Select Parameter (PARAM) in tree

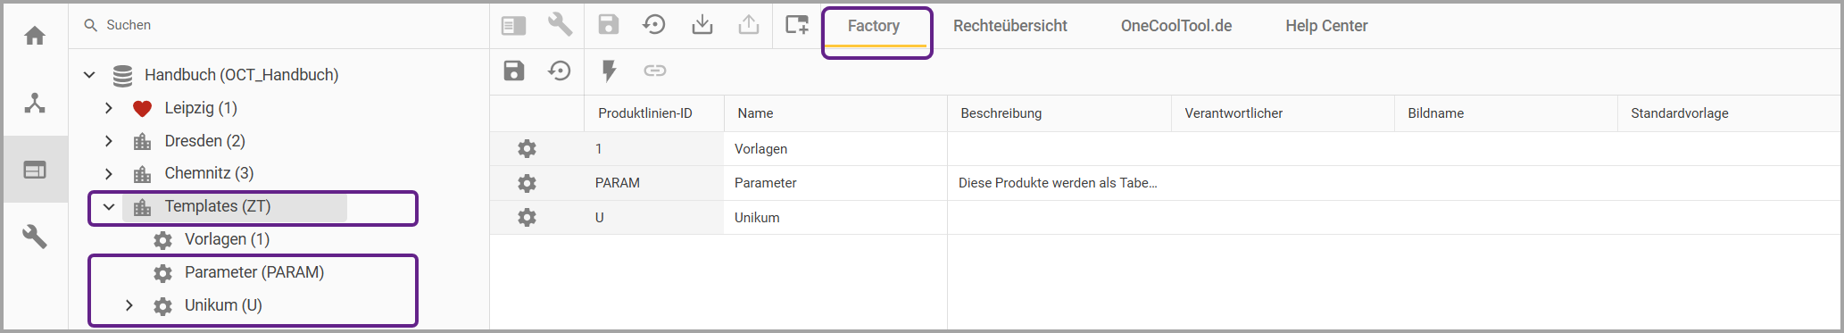254,272
